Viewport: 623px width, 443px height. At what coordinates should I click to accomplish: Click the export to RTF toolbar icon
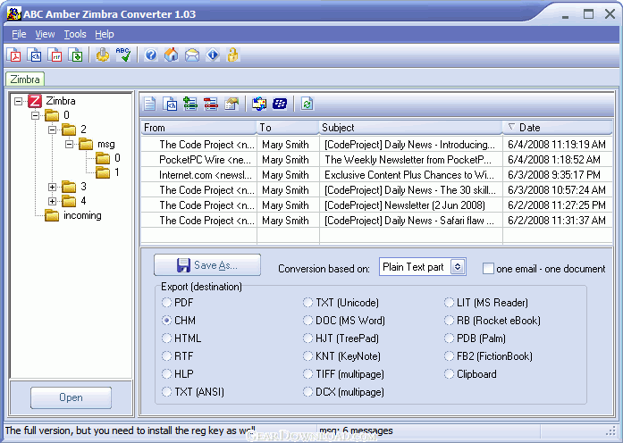tap(55, 54)
